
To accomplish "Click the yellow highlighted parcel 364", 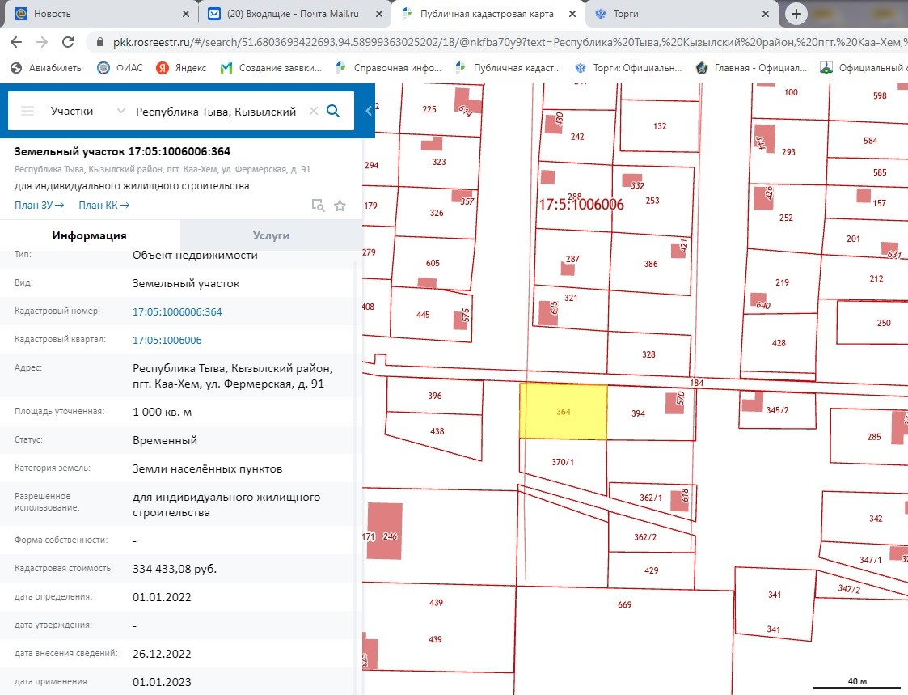I will pyautogui.click(x=563, y=412).
